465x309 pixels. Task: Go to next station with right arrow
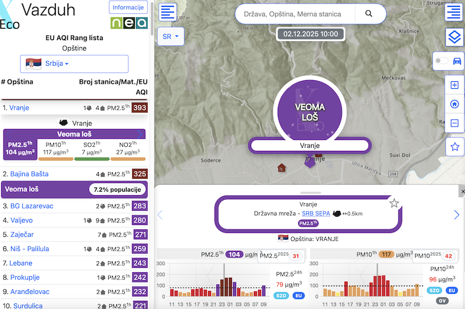pyautogui.click(x=456, y=215)
